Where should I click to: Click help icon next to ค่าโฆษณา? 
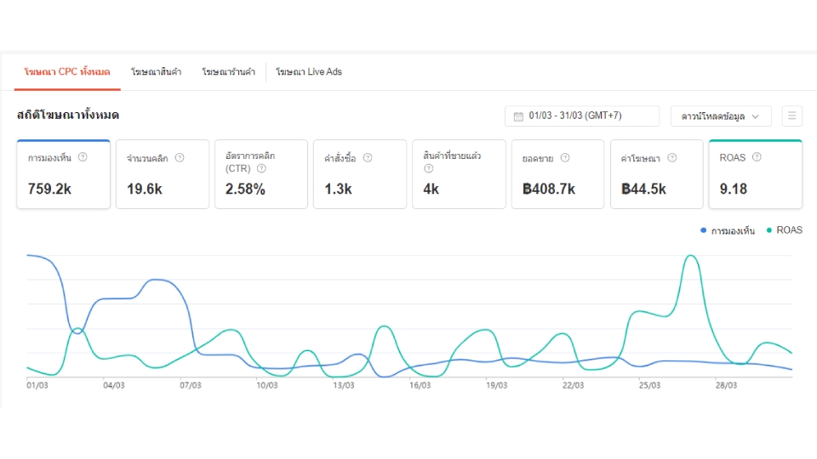tap(672, 158)
